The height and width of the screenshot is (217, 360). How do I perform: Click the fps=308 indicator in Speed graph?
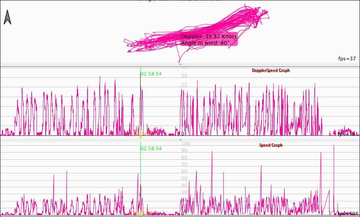point(347,214)
